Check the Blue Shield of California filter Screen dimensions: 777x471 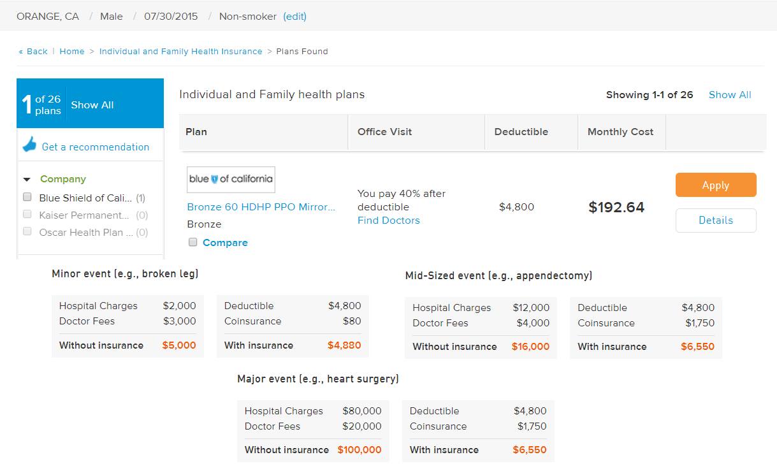point(27,198)
